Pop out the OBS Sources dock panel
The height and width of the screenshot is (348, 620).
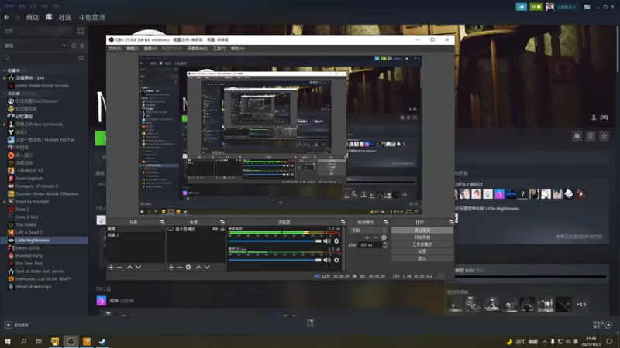pos(222,222)
